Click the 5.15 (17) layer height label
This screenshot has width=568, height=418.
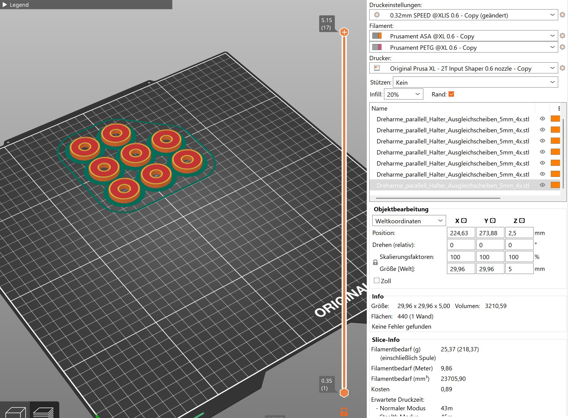(x=327, y=24)
